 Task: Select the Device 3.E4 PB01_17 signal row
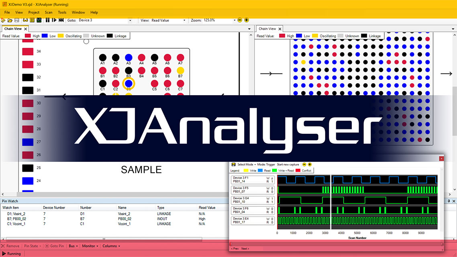(x=253, y=220)
